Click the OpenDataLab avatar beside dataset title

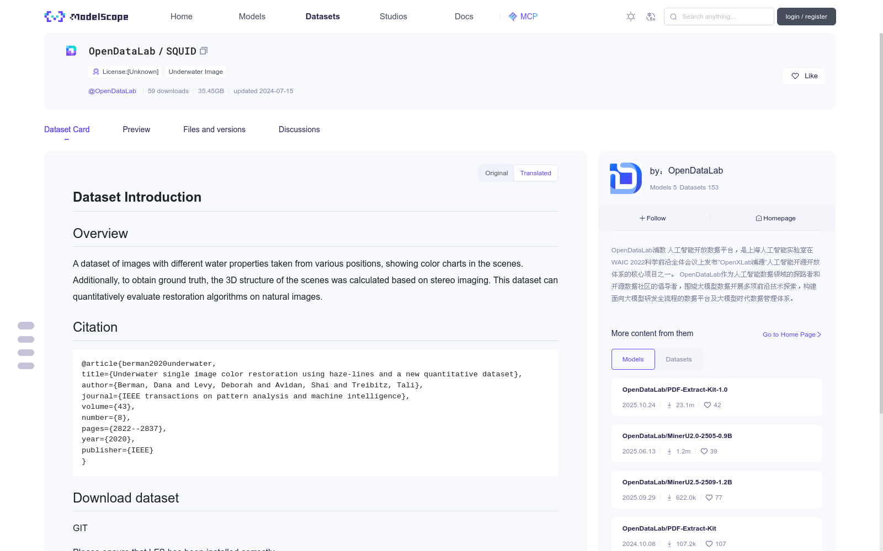tap(71, 51)
